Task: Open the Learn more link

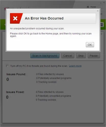Action: coord(75,66)
